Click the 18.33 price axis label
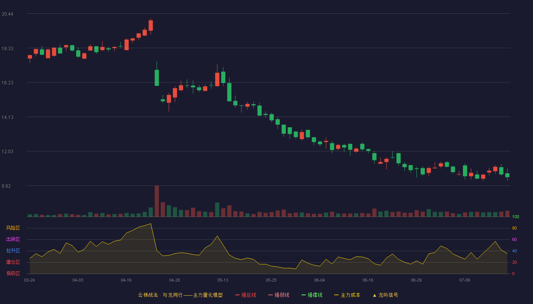The image size is (533, 304). point(7,49)
